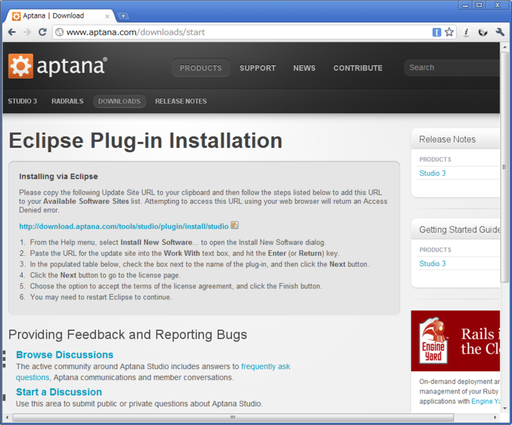Select the Aptana | Download tab
Image resolution: width=512 pixels, height=425 pixels.
(x=59, y=16)
